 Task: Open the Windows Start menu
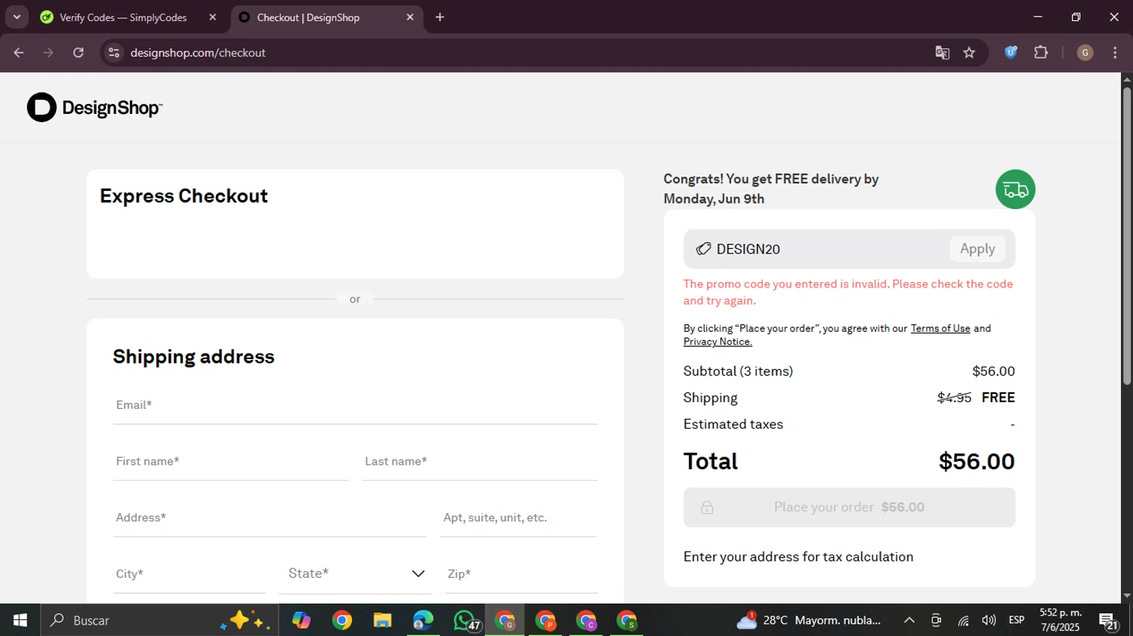click(x=20, y=620)
